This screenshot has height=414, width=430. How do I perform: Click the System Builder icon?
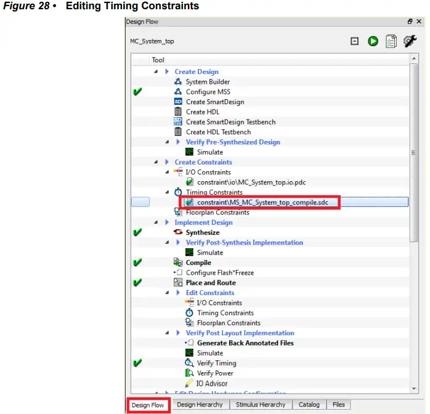pos(178,82)
